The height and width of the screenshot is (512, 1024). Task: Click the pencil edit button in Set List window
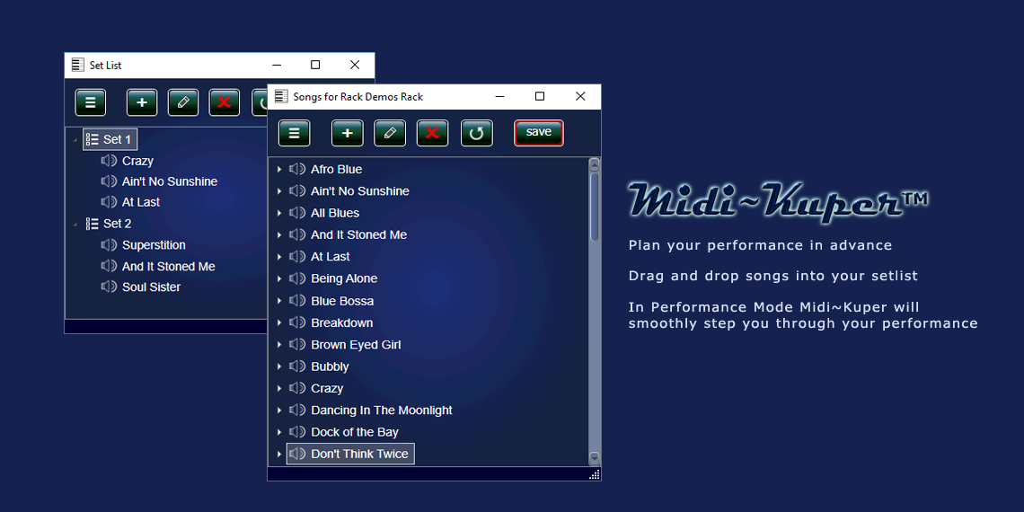point(183,102)
